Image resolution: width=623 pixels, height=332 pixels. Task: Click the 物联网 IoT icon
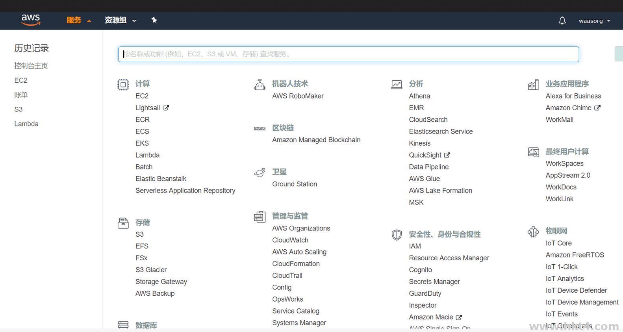click(x=533, y=232)
